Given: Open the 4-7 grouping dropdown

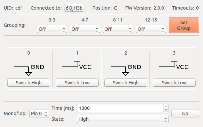Looking at the screenshot, I should pos(85,29).
